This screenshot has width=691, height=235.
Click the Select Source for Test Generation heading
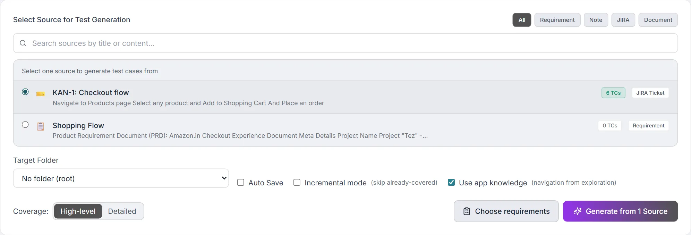coord(72,20)
